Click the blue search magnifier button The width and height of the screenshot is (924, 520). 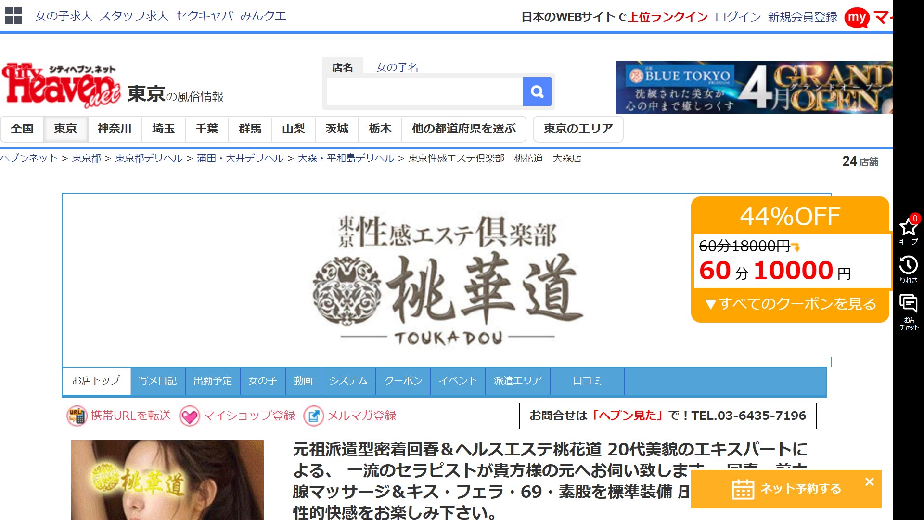pos(537,91)
